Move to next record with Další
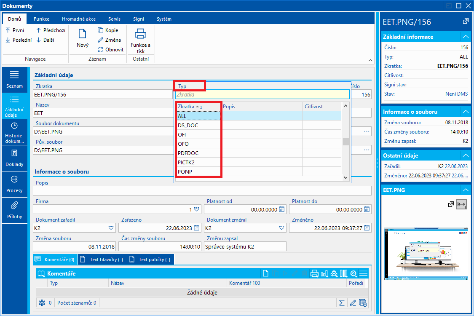The height and width of the screenshot is (316, 474). [46, 40]
